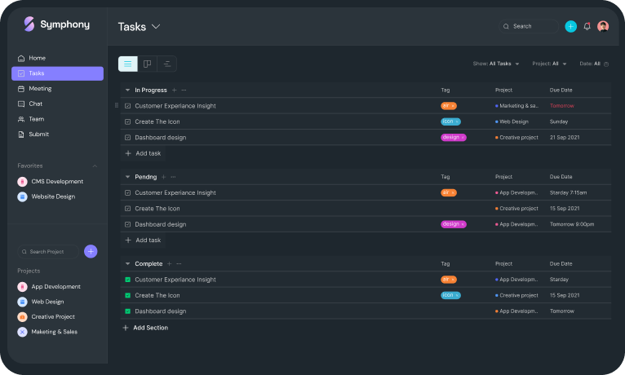Switch to board view icon
The width and height of the screenshot is (625, 375).
(x=147, y=64)
